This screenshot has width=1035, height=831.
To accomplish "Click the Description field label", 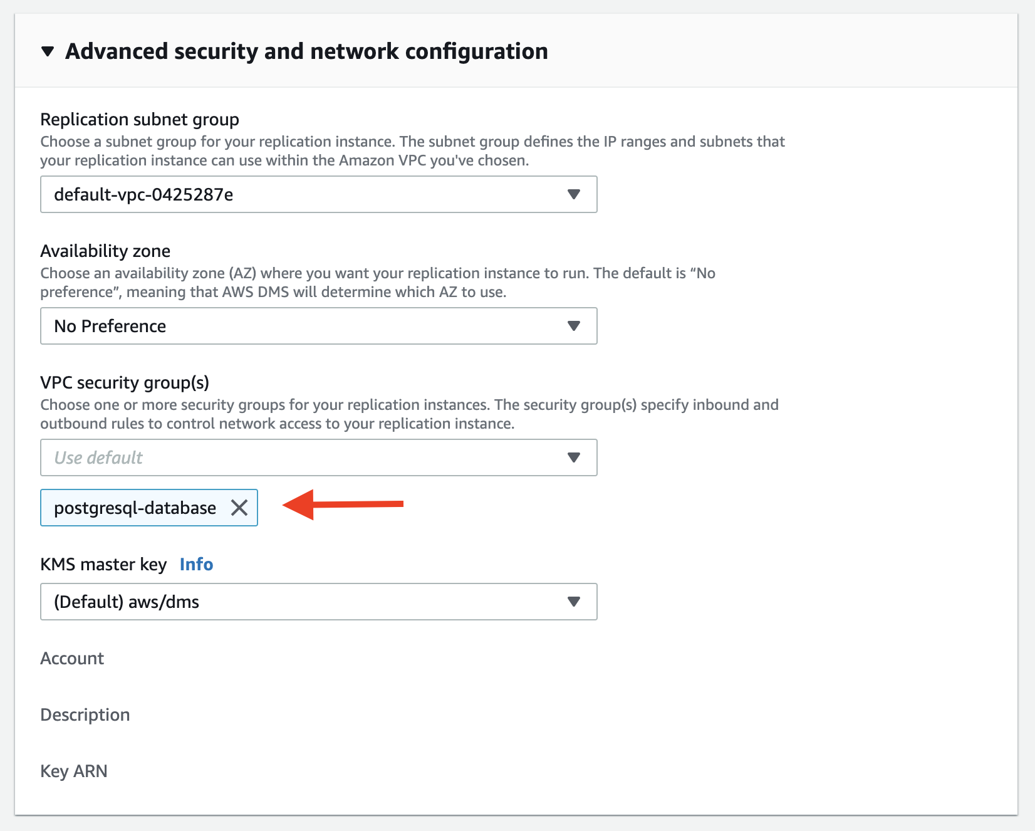I will coord(85,714).
